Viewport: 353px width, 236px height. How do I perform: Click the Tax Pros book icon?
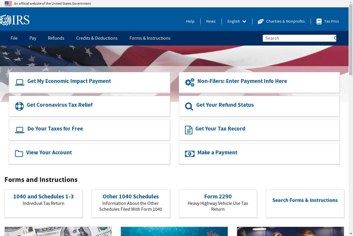[319, 21]
